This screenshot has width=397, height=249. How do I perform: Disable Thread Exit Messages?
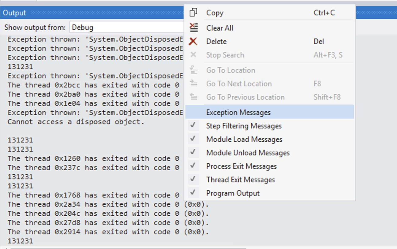[x=270, y=180]
